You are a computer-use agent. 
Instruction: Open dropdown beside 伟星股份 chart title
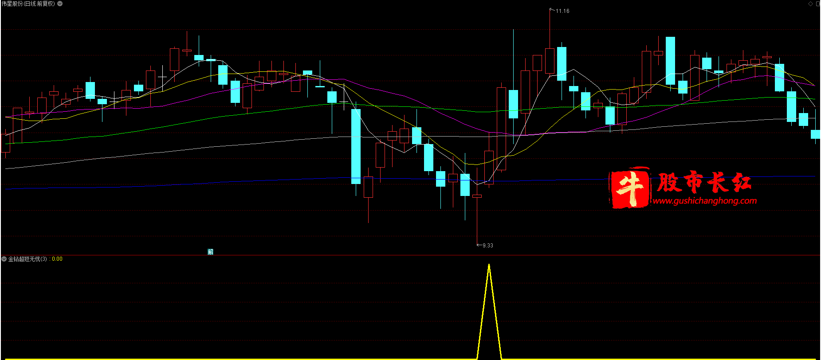[x=60, y=4]
